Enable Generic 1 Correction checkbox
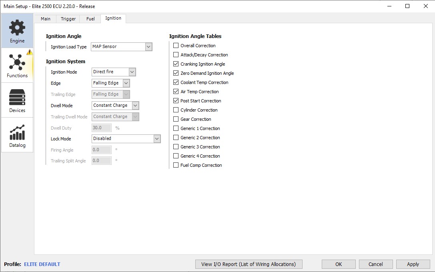The height and width of the screenshot is (272, 435). tap(176, 128)
